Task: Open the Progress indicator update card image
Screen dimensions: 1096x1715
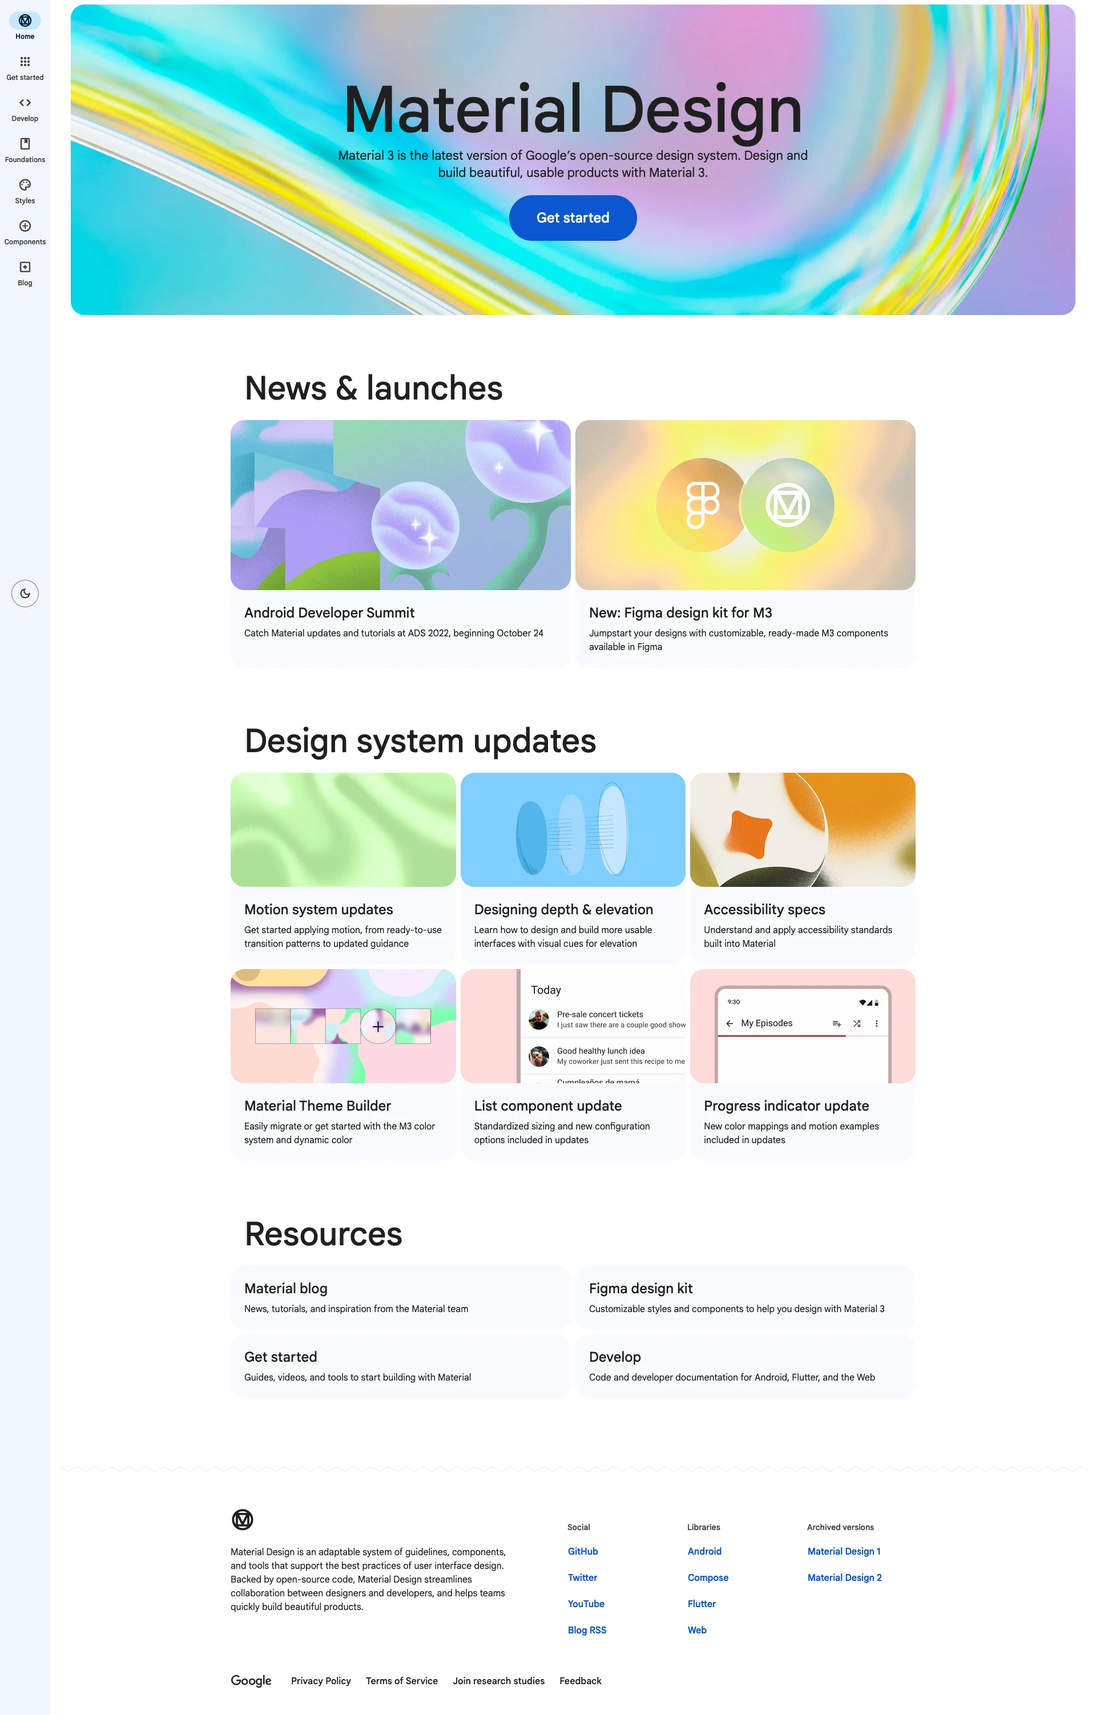Action: click(803, 1026)
